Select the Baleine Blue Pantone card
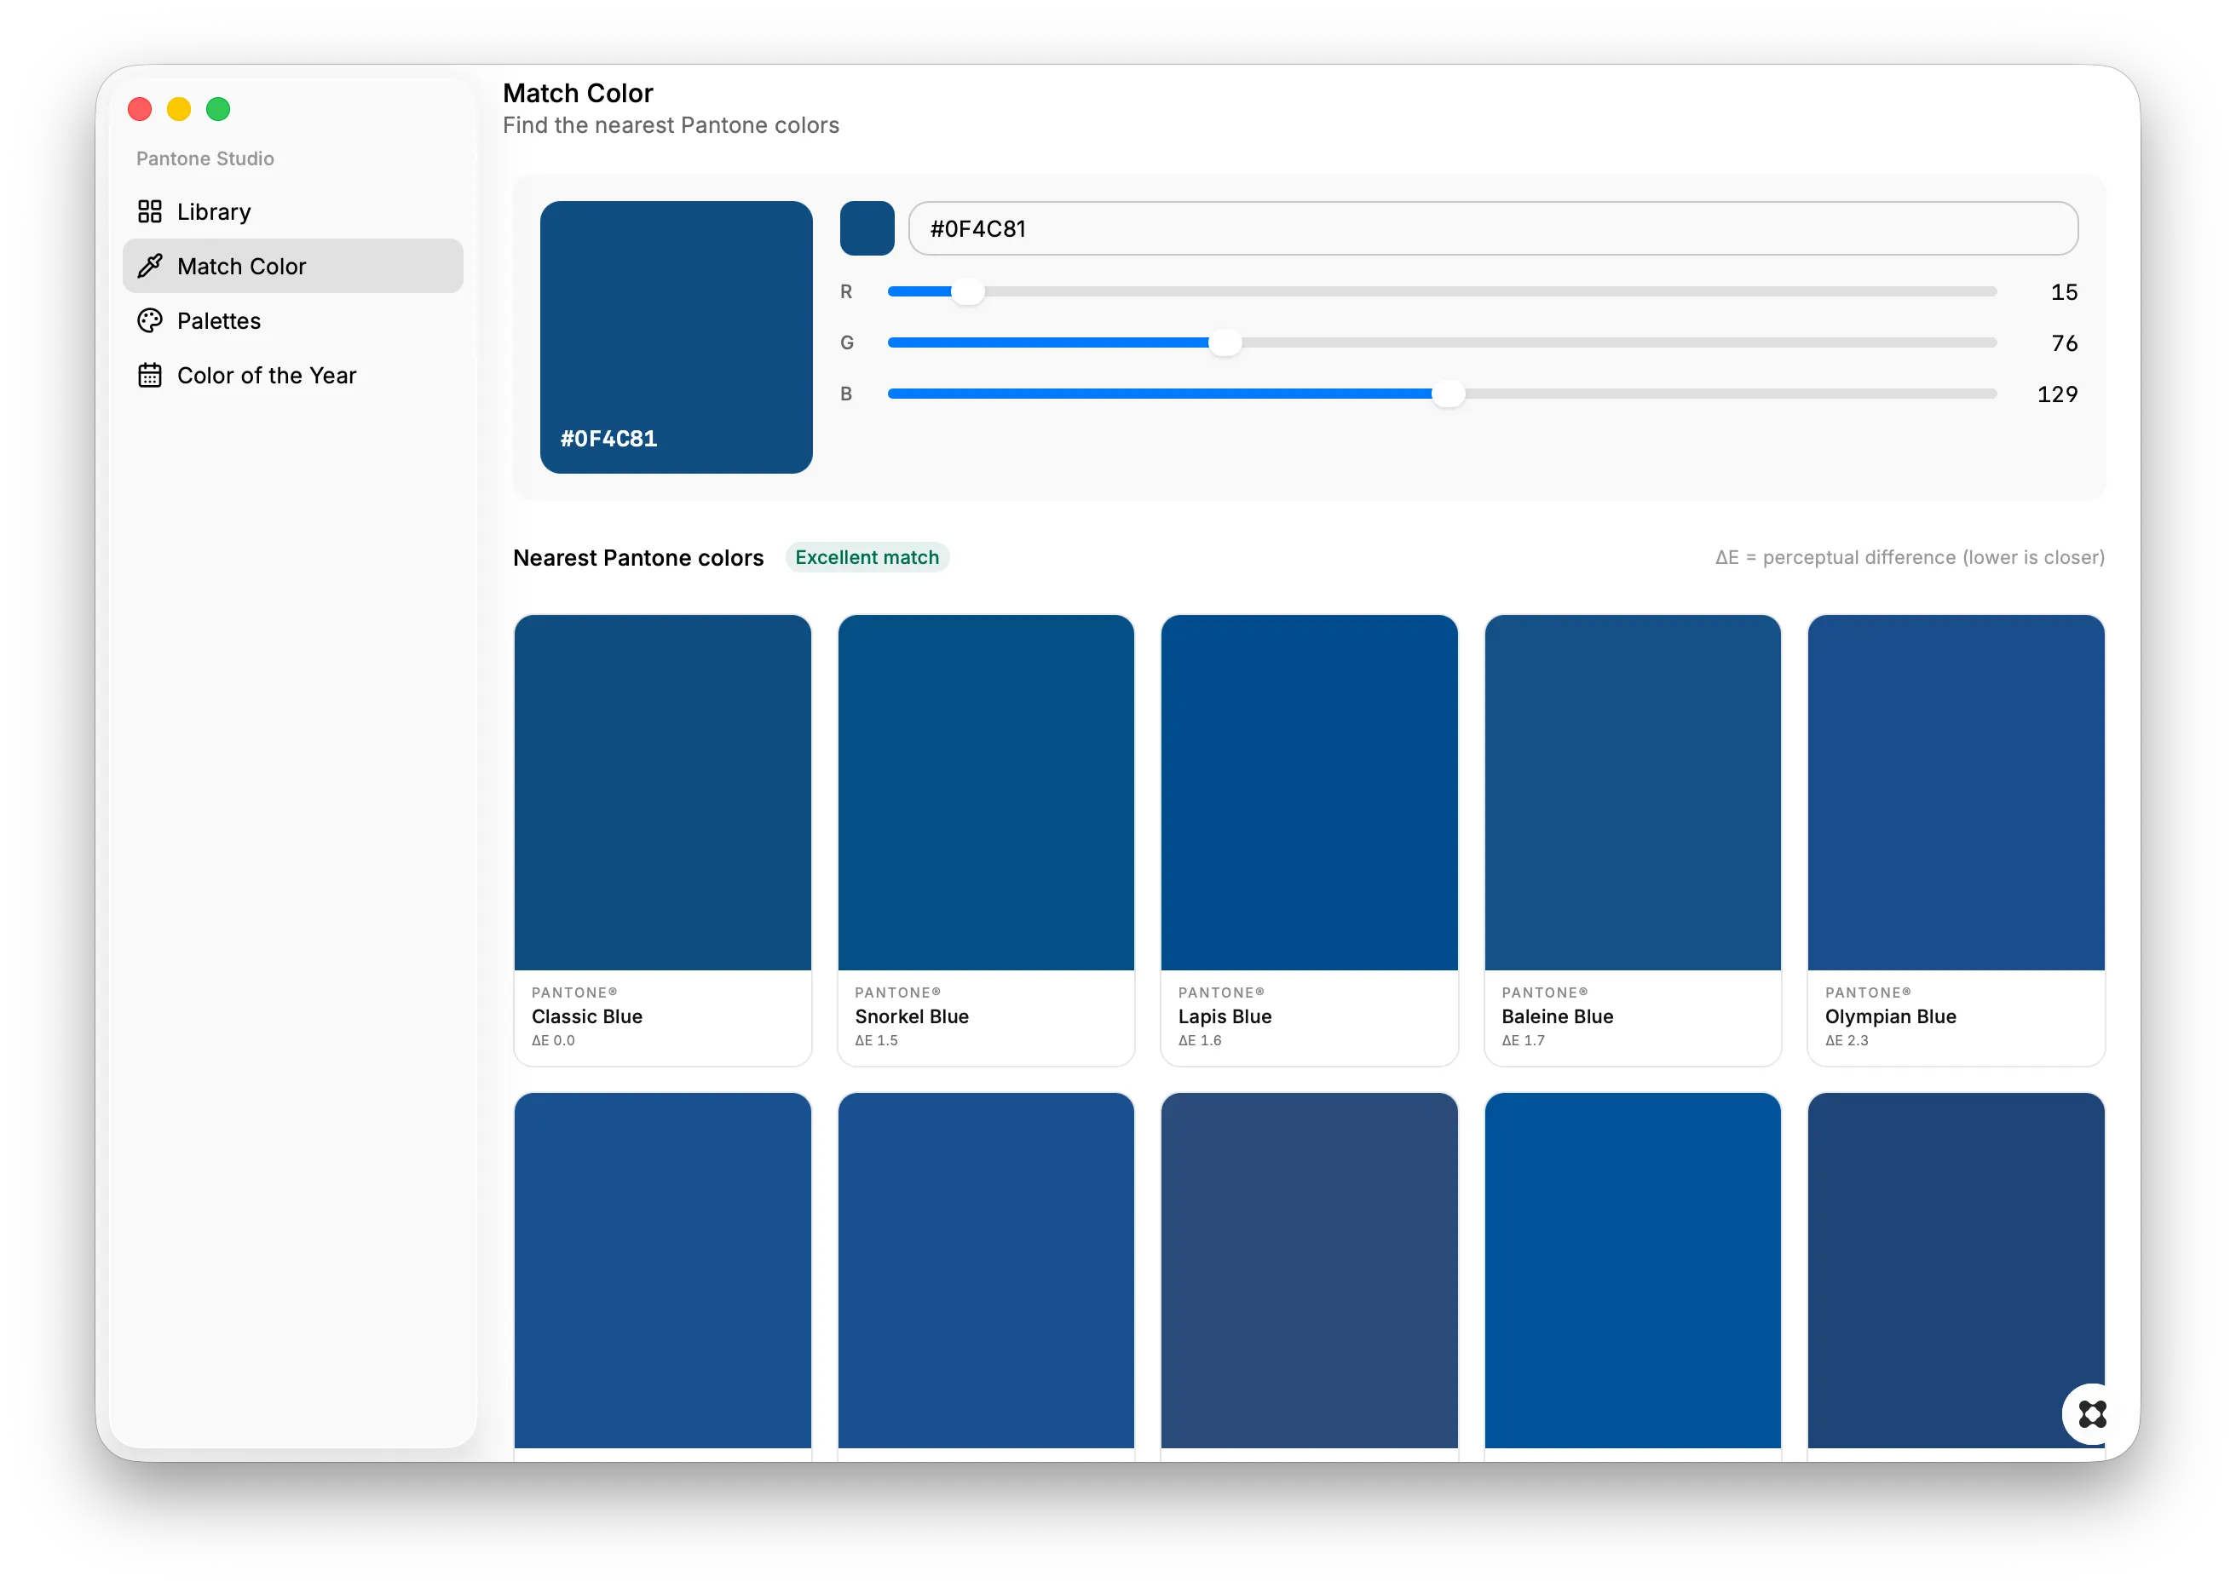 tap(1633, 840)
